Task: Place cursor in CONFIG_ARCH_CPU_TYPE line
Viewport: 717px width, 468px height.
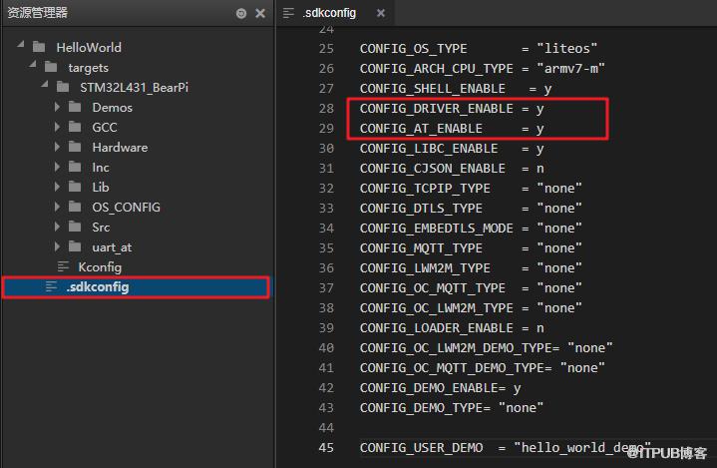Action: coord(482,69)
